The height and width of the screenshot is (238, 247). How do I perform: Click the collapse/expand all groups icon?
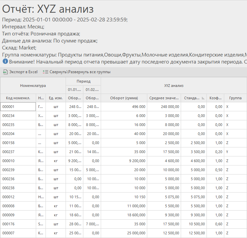[46, 72]
